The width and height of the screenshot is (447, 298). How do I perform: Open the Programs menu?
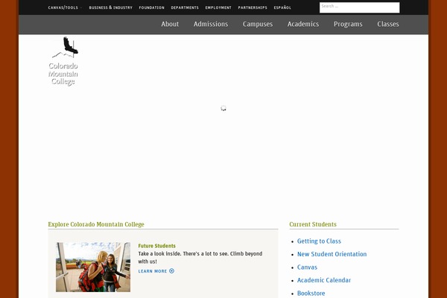[348, 25]
